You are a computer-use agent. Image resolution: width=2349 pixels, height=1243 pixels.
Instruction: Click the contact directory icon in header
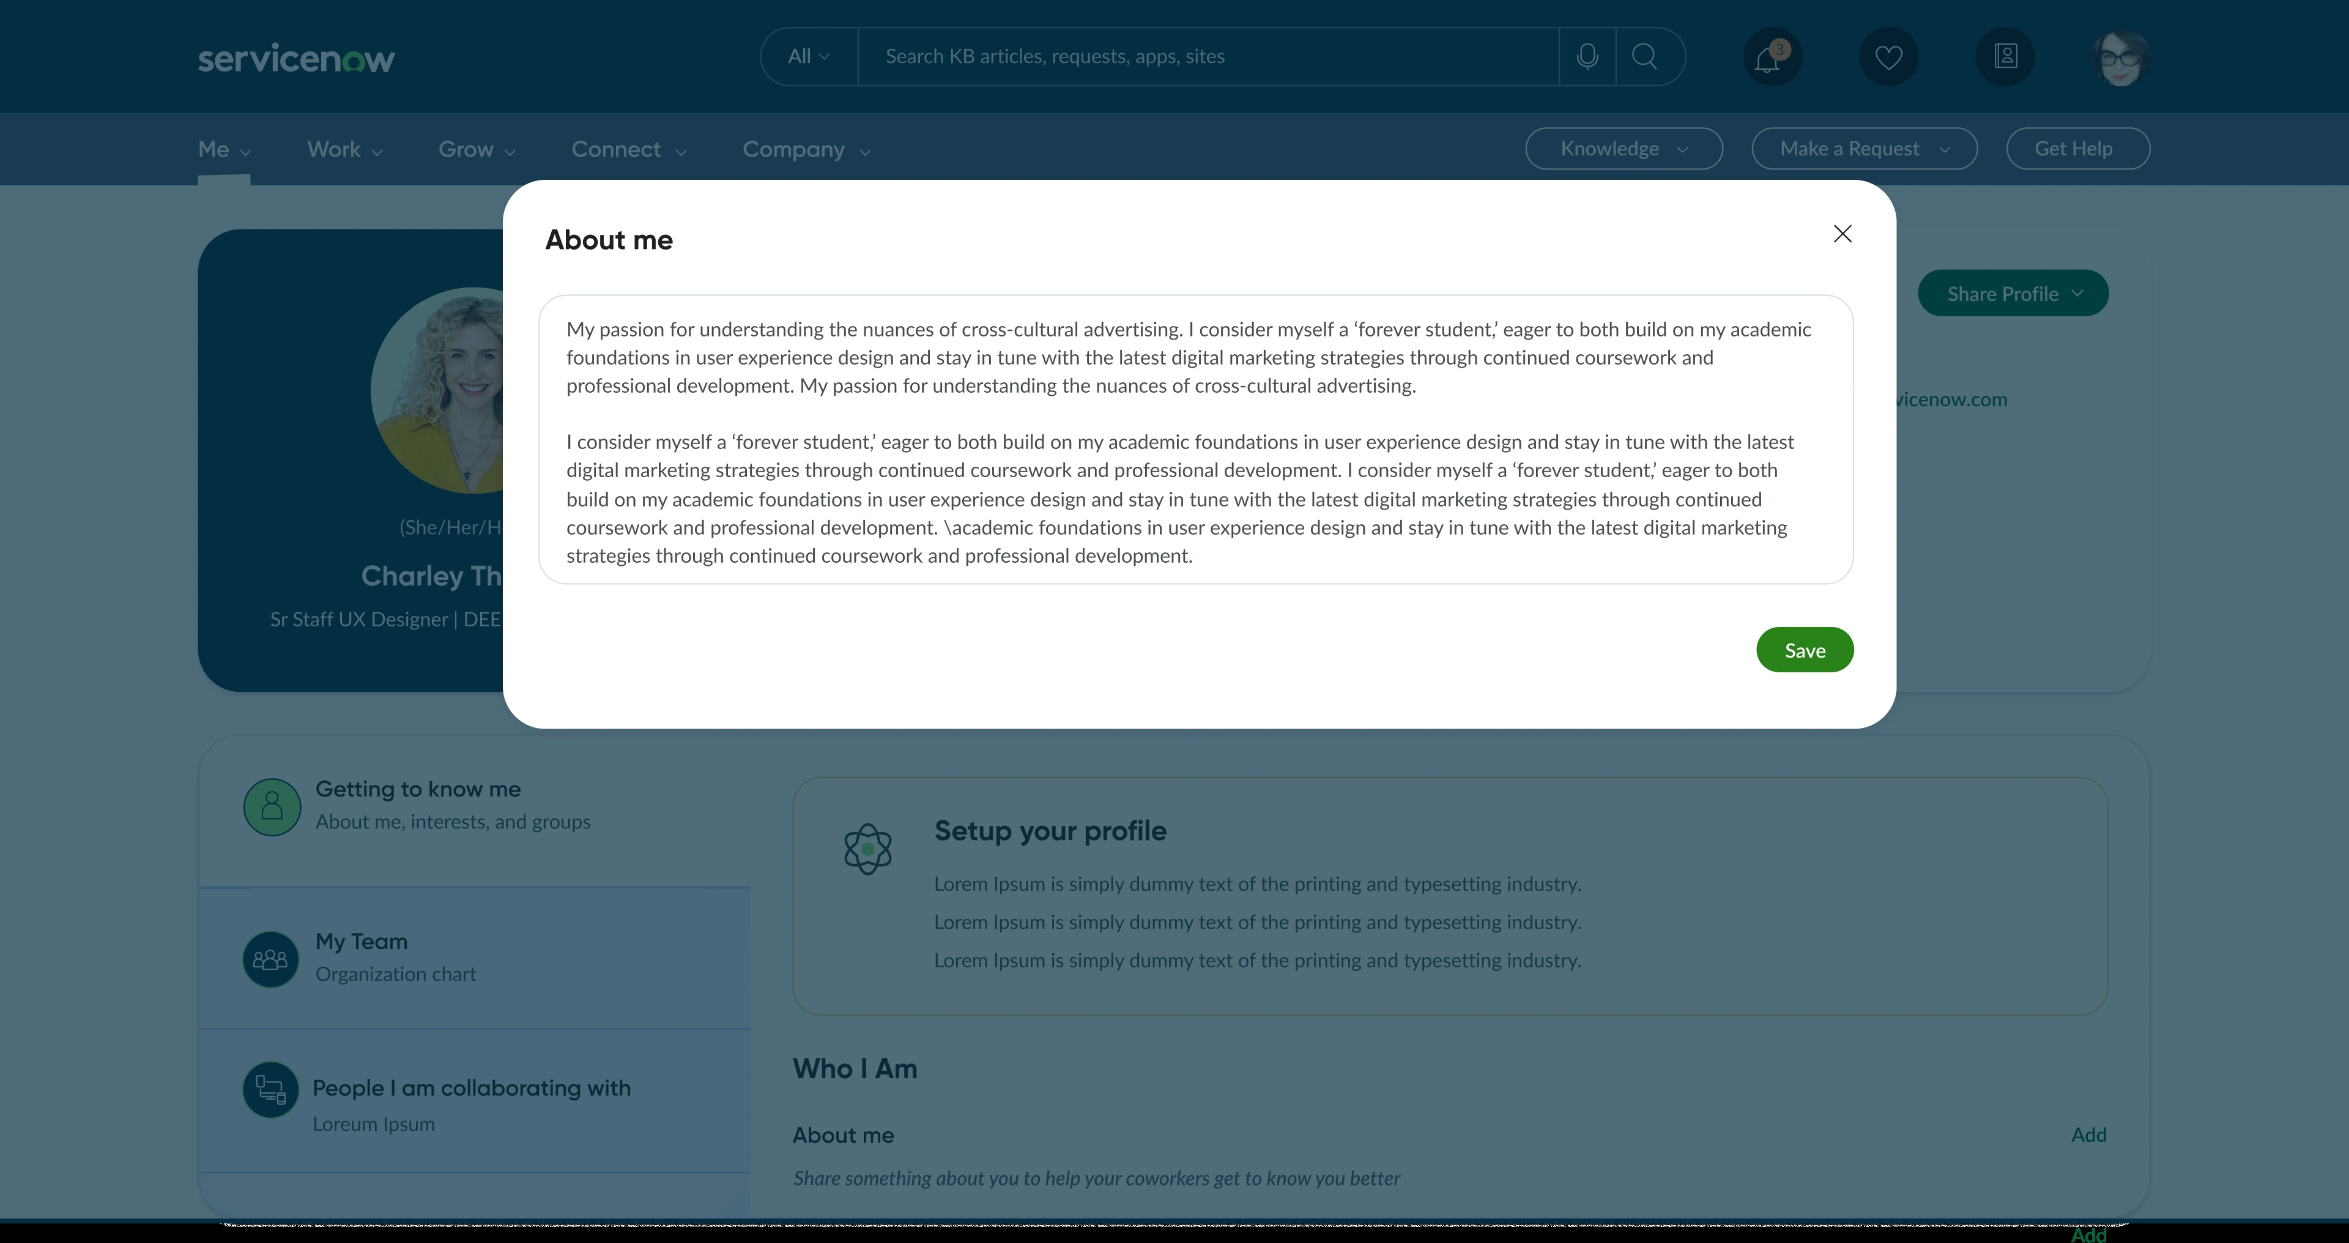pos(2005,58)
